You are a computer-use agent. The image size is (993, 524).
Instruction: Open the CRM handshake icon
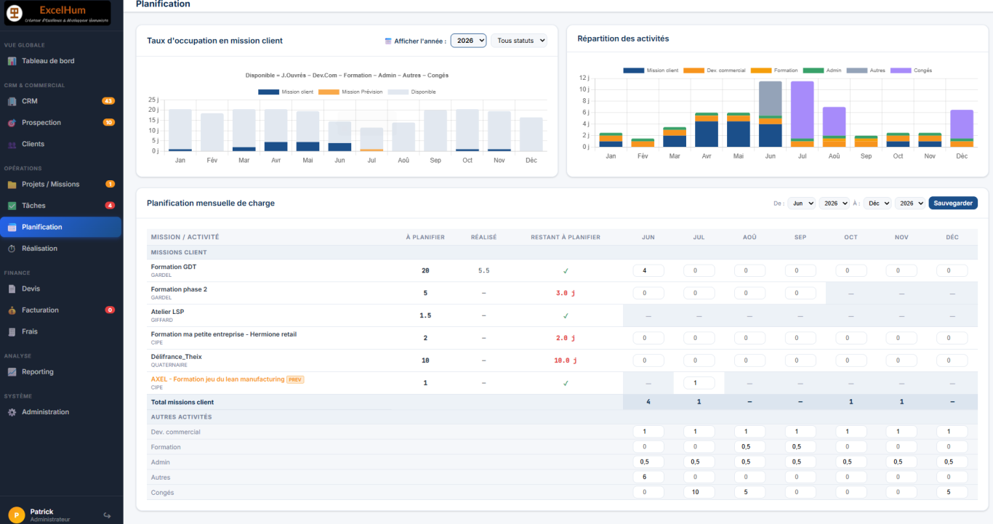coord(12,101)
